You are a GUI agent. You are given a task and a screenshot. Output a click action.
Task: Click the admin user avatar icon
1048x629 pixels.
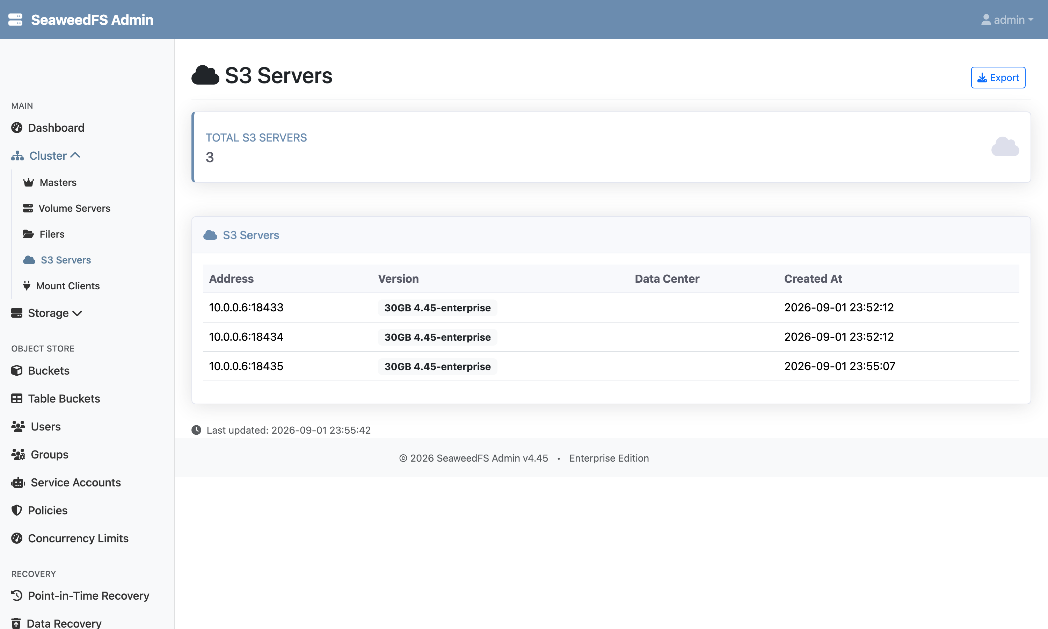click(986, 20)
